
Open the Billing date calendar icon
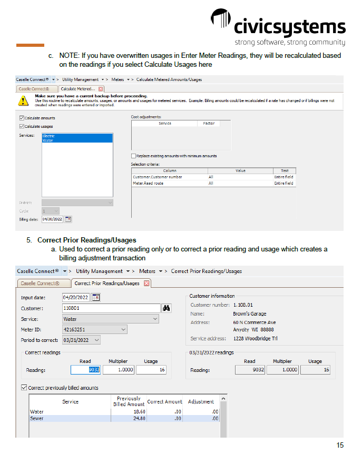pyautogui.click(x=69, y=219)
